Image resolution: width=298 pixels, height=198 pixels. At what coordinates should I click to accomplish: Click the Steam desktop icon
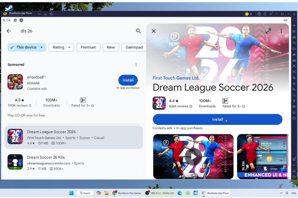coord(9,8)
